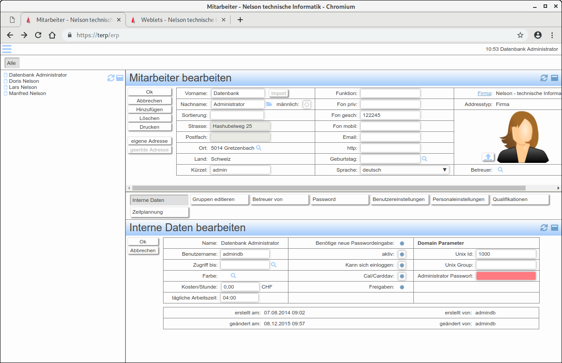Maximize the Interne Daten bearbeiten panel

click(555, 228)
